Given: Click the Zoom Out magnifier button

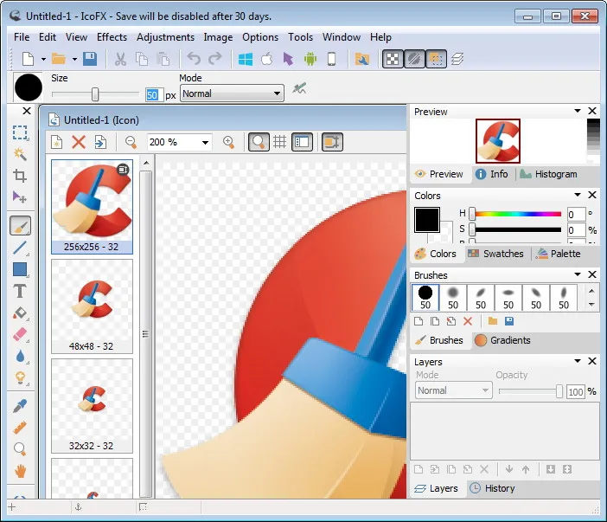Looking at the screenshot, I should click(131, 142).
